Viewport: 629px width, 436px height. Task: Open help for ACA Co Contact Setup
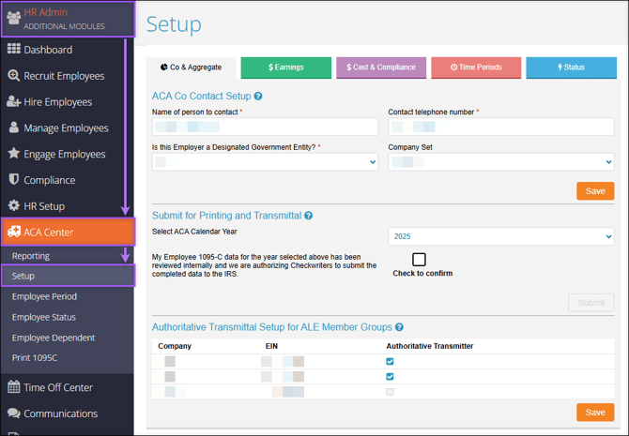point(258,97)
